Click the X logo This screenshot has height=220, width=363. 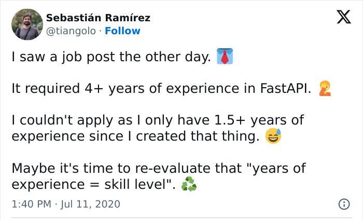click(x=340, y=19)
